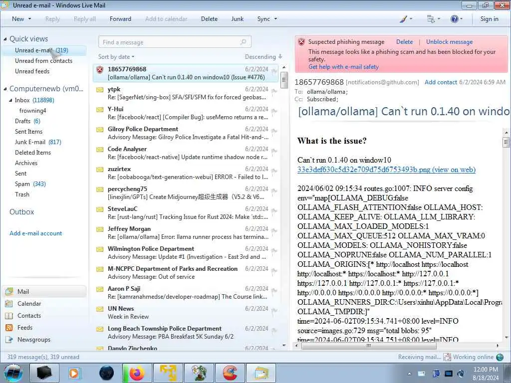Click the message list scrollbar thumb
The image size is (511, 383).
[284, 79]
